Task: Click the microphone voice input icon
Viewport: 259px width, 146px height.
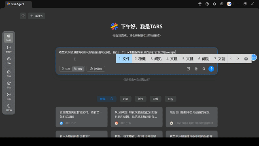Action: (x=204, y=69)
